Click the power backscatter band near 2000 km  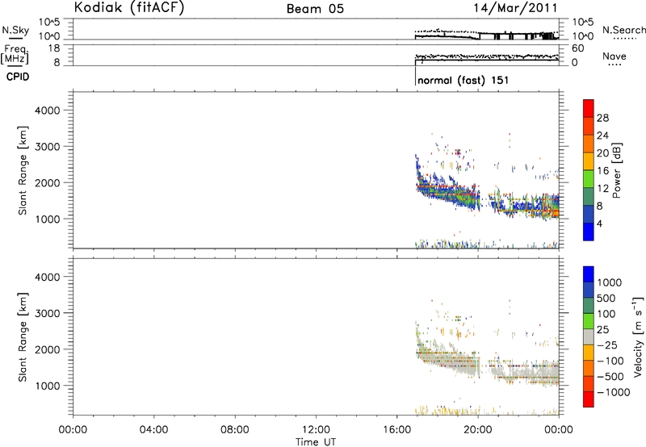[447, 191]
